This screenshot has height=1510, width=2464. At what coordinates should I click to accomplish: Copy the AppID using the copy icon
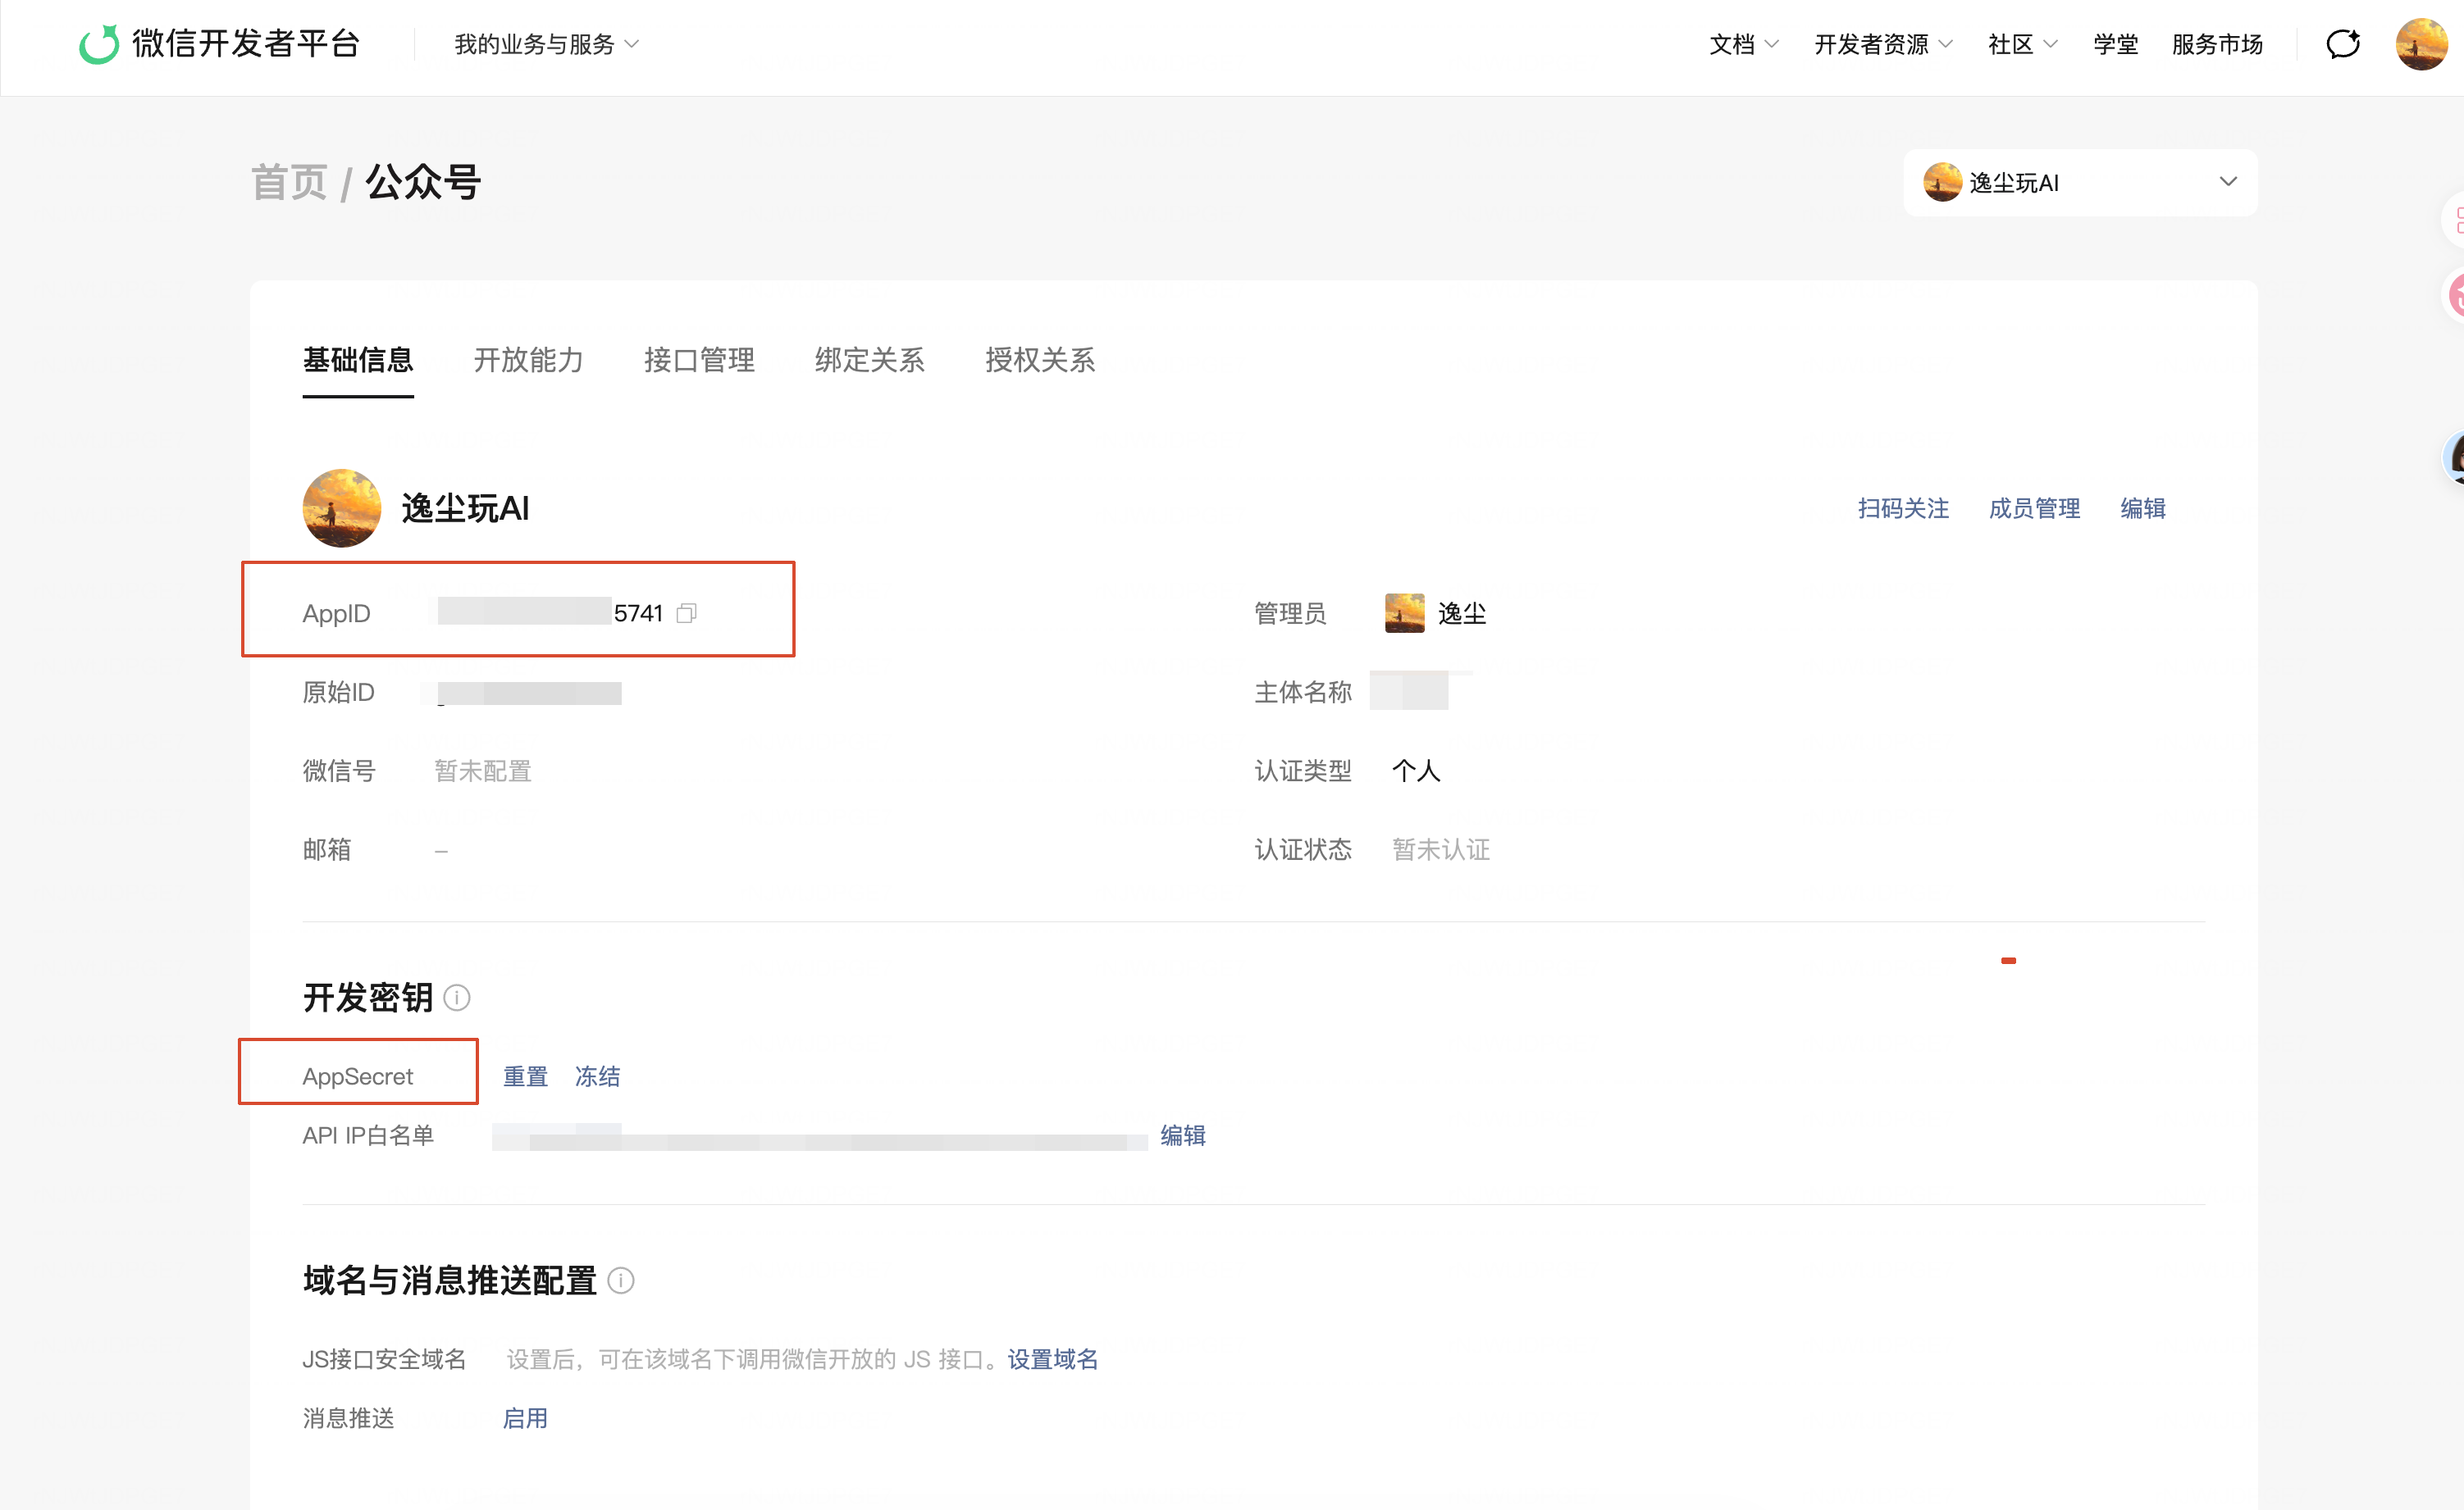tap(686, 612)
